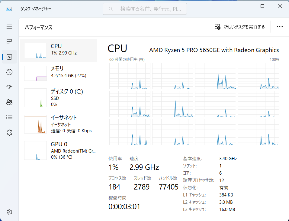Screen dimensions: 289x221
Task: Focus the 検索する名前 search field
Action: click(x=145, y=9)
